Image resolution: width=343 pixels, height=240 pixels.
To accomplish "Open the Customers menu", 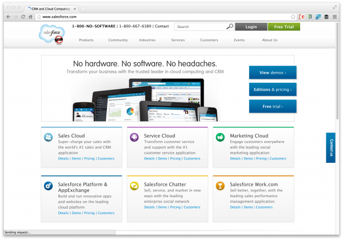I will (x=209, y=40).
